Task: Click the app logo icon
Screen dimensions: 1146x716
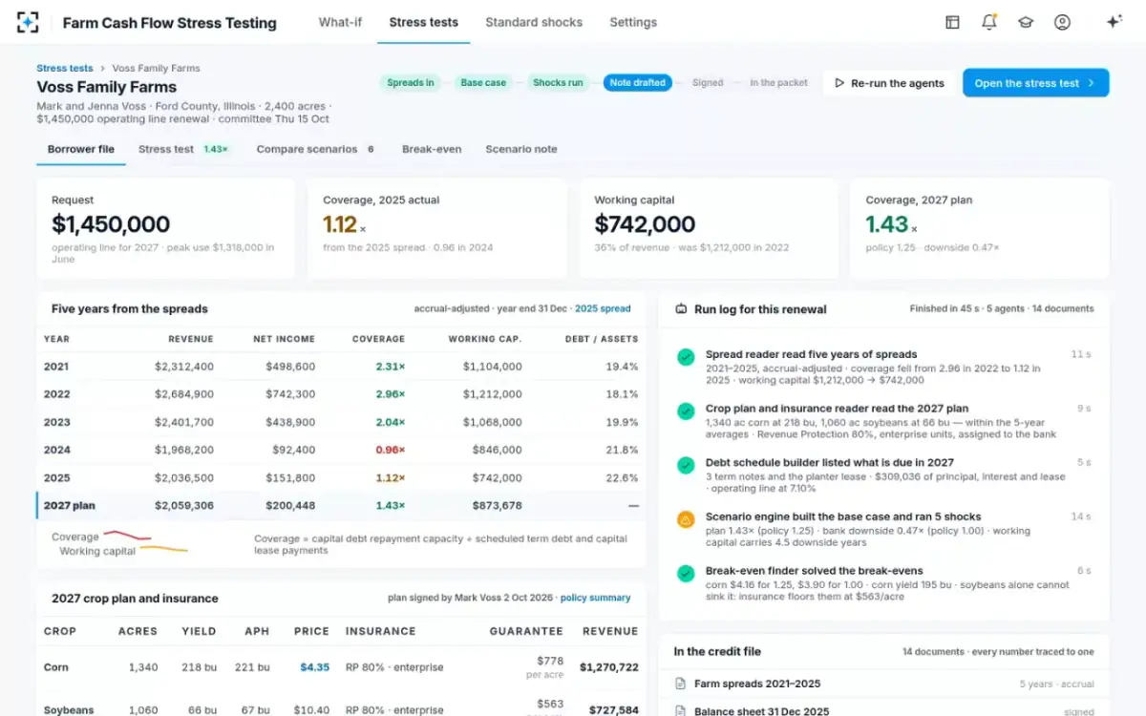Action: (28, 22)
